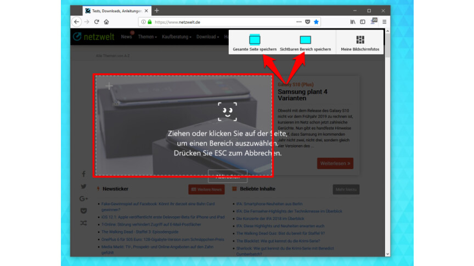Screen dimensions: 474x266
Task: Click Gesamte Seite speichern
Action: click(x=255, y=43)
